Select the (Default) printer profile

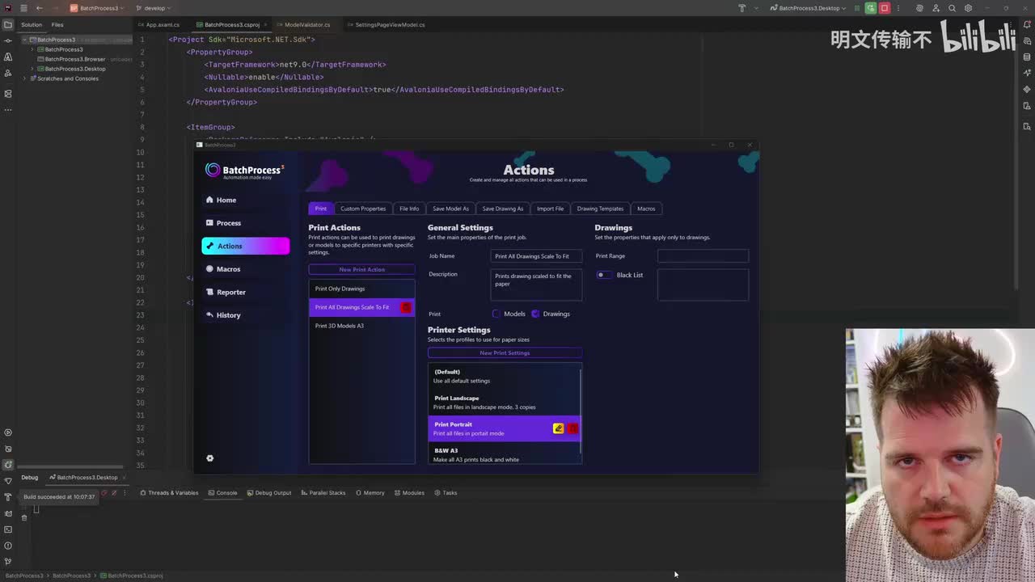click(503, 376)
